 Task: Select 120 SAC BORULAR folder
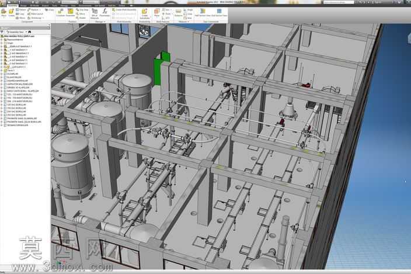(15, 105)
